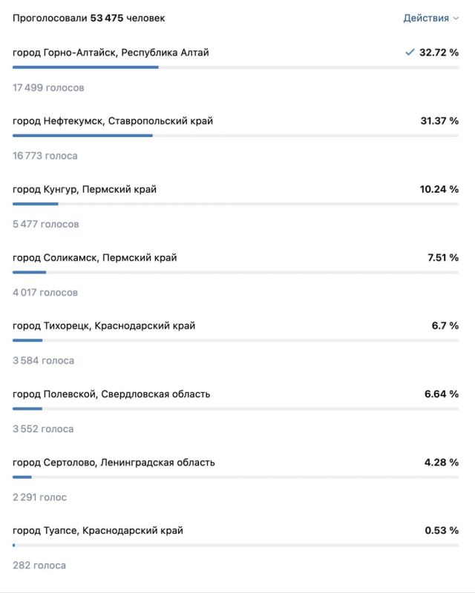
Task: Pick город Полевской, Свердловская область
Action: (111, 394)
